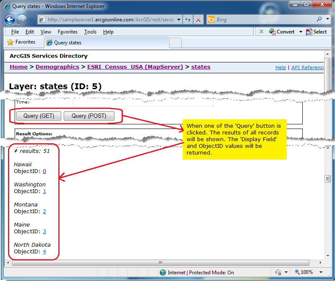Click the Query (GET) button

[x=39, y=116]
